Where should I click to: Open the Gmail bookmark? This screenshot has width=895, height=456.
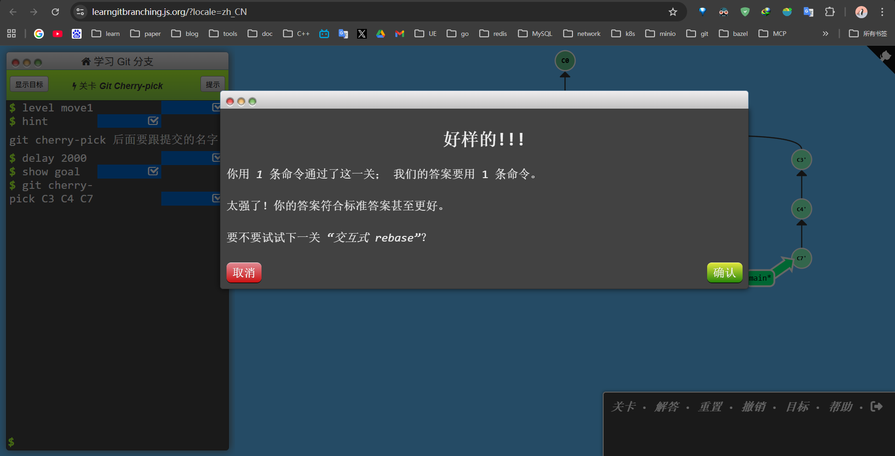coord(399,34)
